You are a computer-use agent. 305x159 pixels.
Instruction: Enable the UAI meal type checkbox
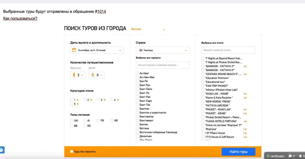click(x=72, y=120)
